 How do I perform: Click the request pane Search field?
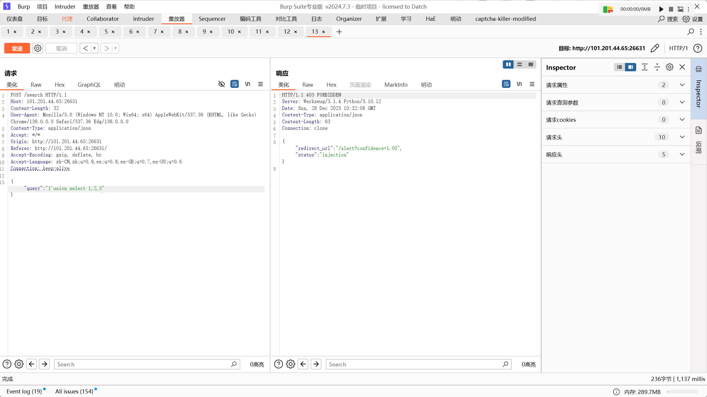tap(143, 364)
